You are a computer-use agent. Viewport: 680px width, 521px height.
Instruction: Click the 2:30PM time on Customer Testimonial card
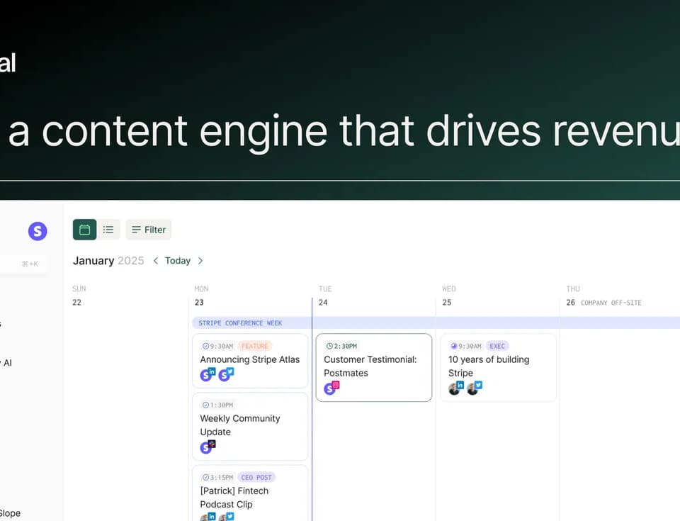click(345, 346)
